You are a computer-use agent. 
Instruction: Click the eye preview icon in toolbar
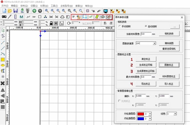[x=103, y=17]
